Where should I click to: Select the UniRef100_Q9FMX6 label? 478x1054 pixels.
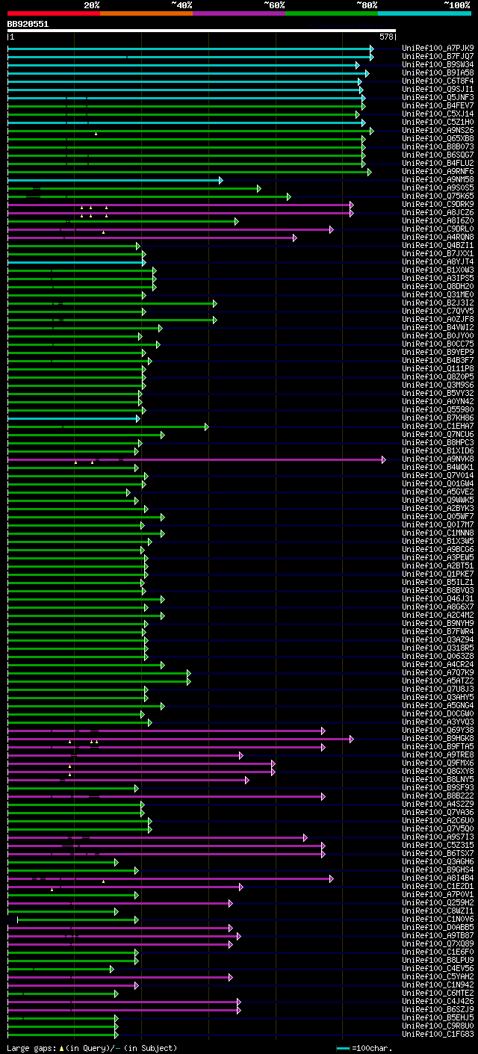(x=438, y=763)
